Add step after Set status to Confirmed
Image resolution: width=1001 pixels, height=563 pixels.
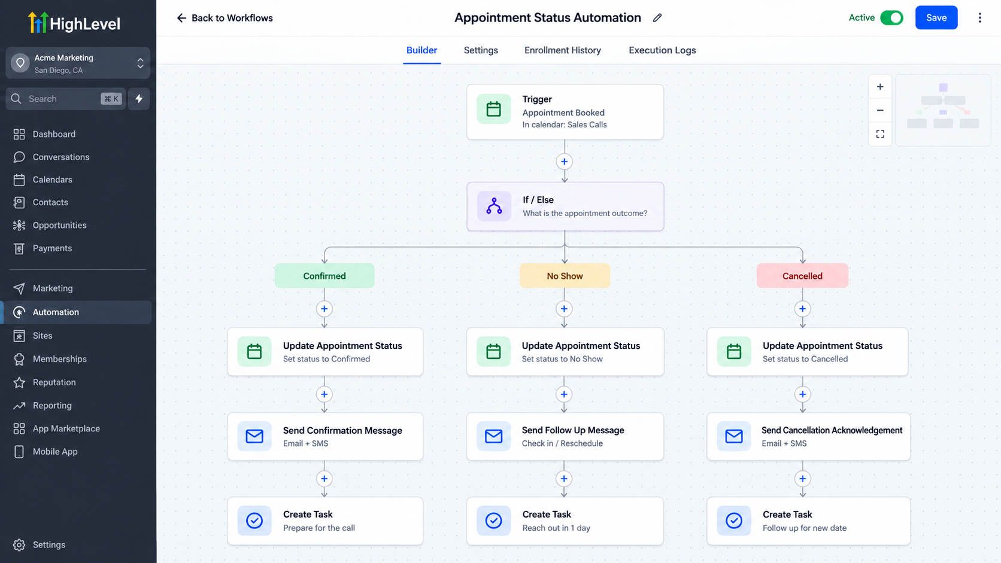tap(324, 394)
